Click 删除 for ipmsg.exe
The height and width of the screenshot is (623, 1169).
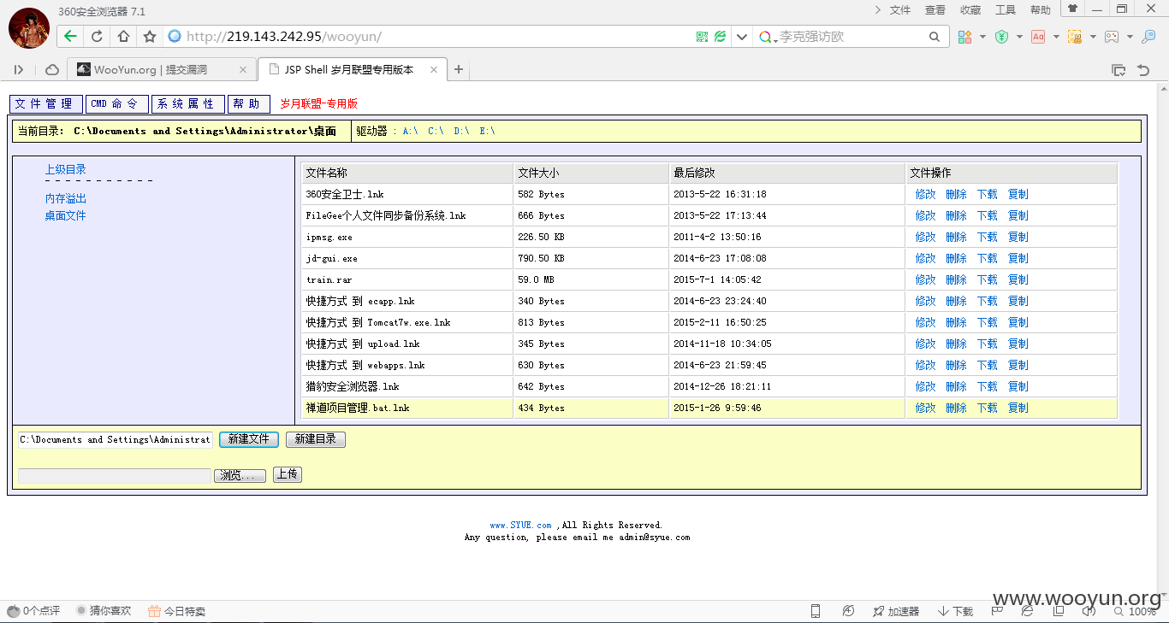[x=957, y=237]
